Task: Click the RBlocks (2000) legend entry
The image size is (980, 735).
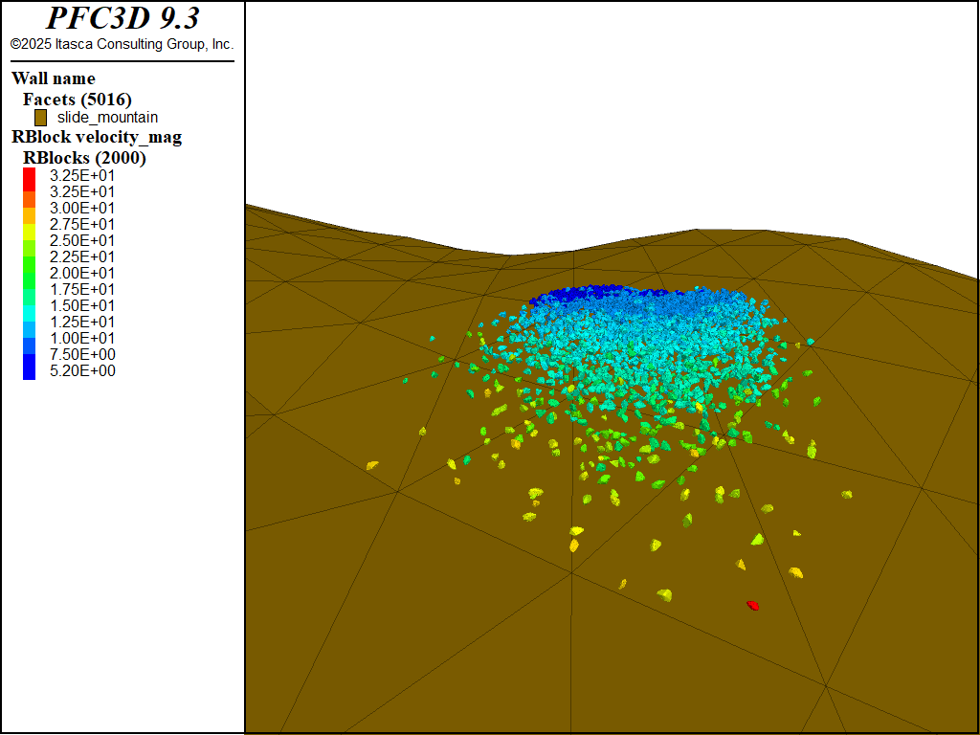Action: [84, 158]
